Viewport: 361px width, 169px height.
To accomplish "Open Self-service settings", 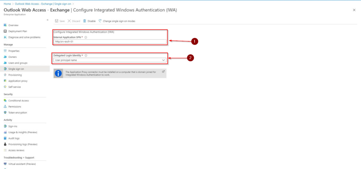I will point(14,87).
